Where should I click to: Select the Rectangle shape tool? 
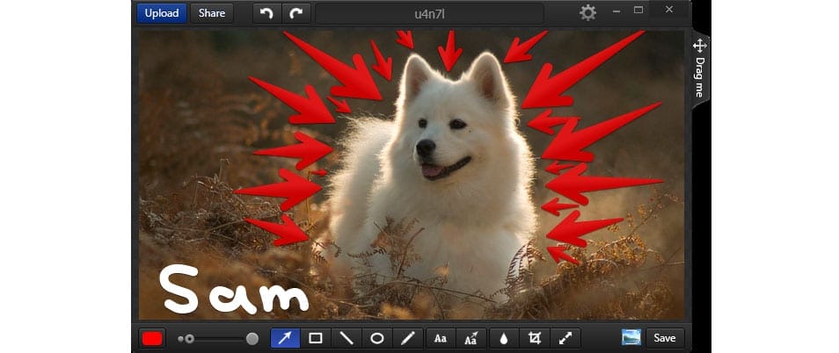coord(316,338)
